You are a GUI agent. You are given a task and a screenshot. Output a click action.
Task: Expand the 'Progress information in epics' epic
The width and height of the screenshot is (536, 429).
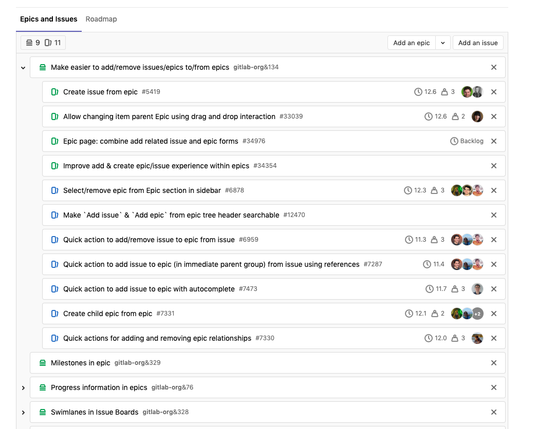pyautogui.click(x=23, y=388)
